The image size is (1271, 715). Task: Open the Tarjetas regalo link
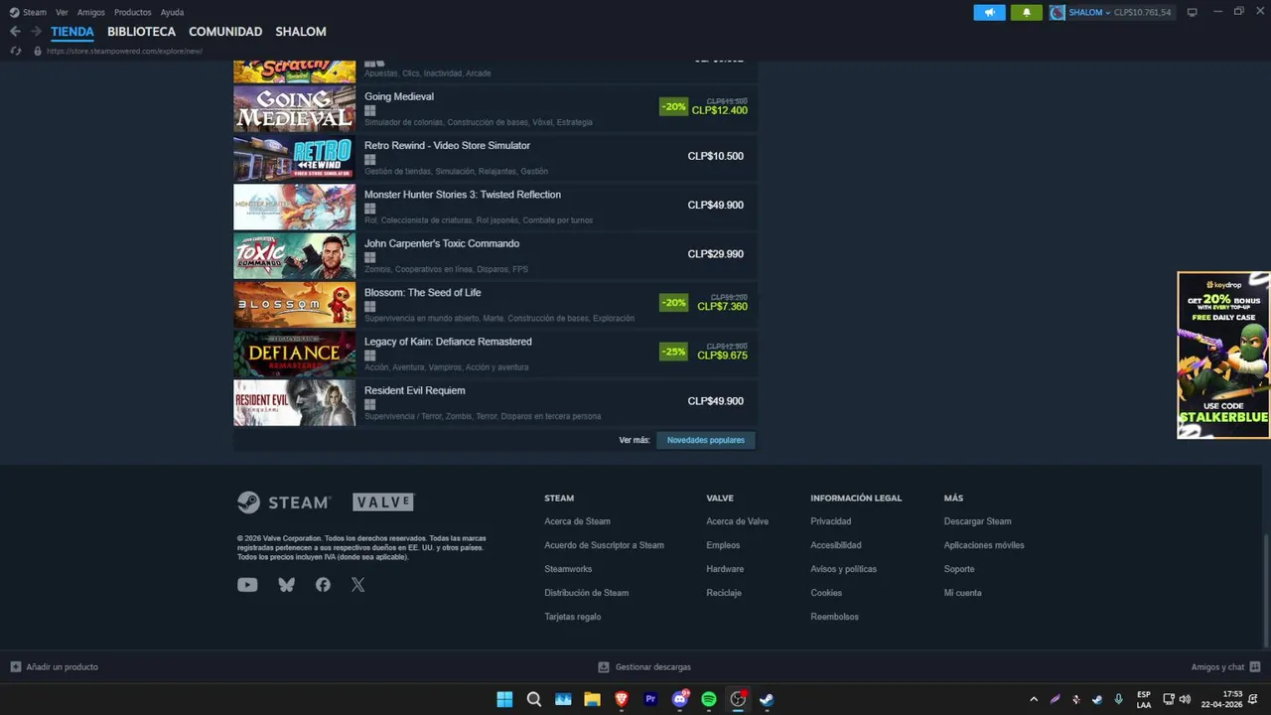coord(573,617)
